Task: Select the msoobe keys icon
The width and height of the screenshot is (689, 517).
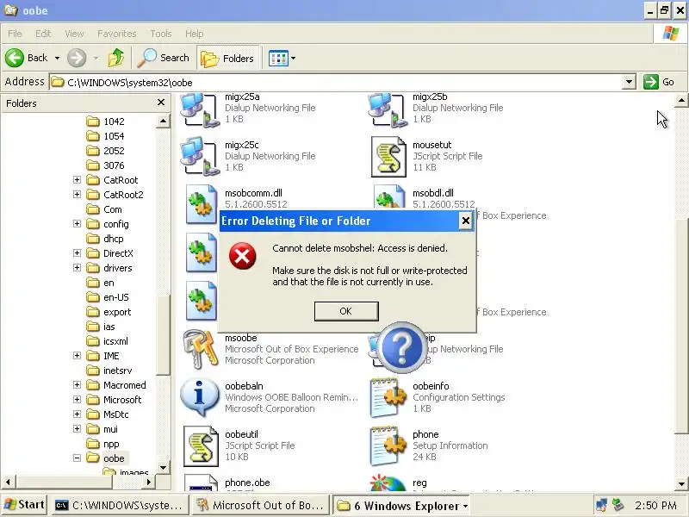Action: (201, 350)
